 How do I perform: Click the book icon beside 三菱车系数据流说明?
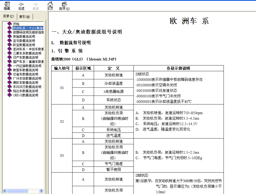tap(10, 53)
